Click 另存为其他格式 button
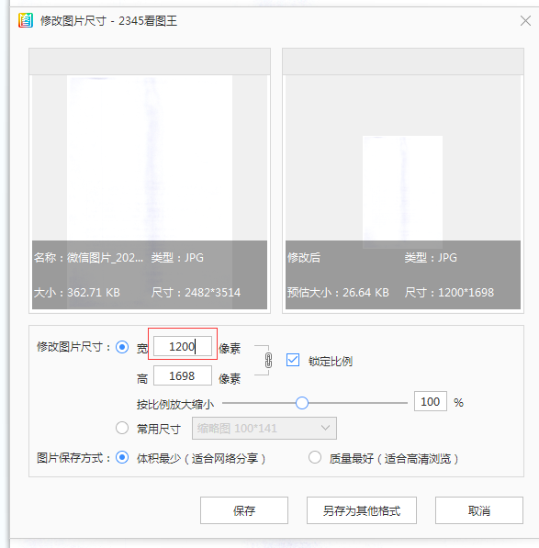 362,510
